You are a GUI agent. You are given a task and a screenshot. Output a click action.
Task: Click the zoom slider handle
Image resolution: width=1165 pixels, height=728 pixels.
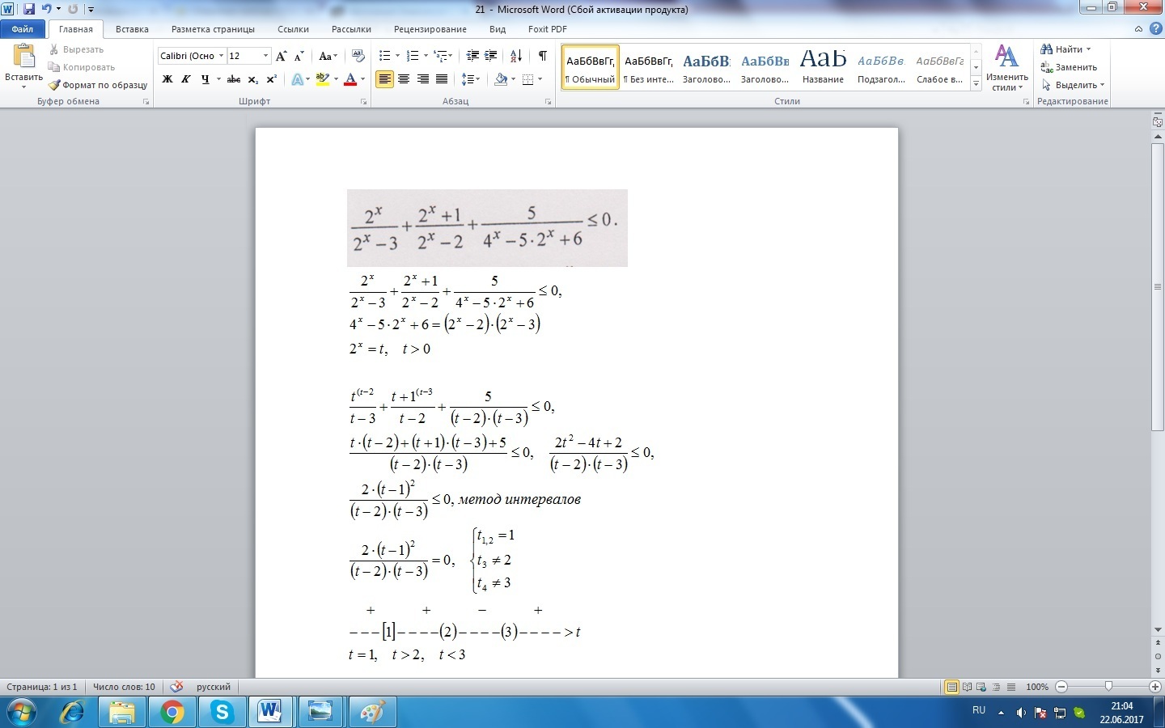pyautogui.click(x=1108, y=687)
